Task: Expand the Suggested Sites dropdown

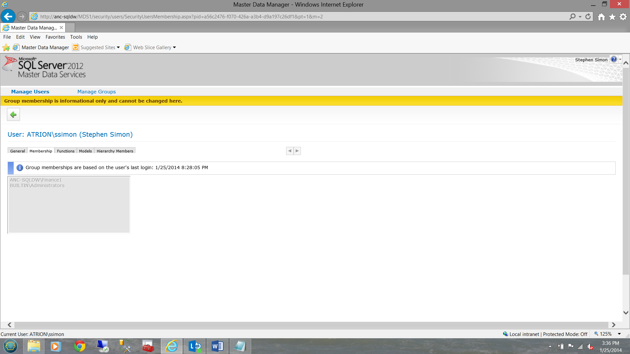Action: click(x=118, y=48)
